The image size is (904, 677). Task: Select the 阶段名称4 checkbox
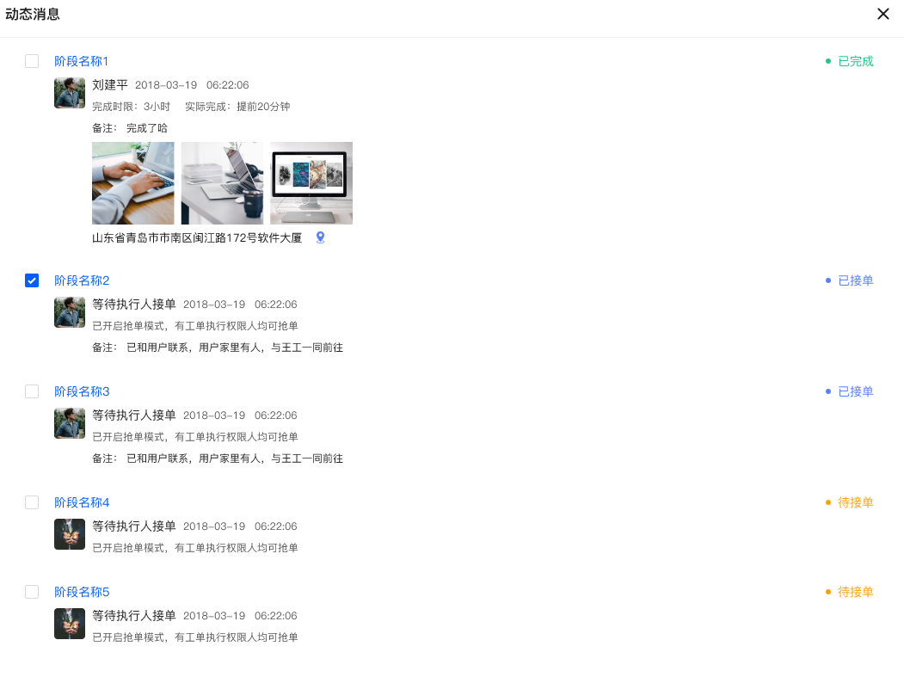click(32, 502)
